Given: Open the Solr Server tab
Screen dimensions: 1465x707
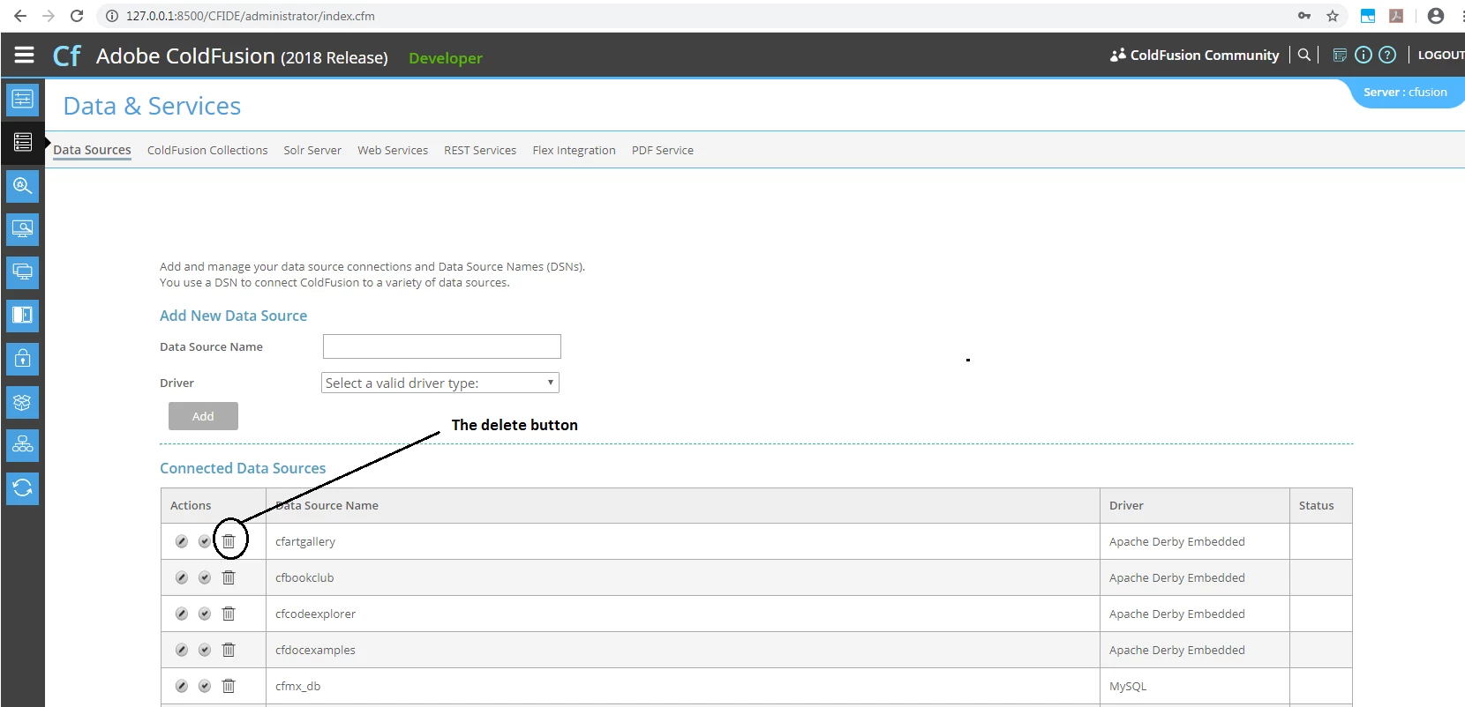Looking at the screenshot, I should (x=312, y=150).
